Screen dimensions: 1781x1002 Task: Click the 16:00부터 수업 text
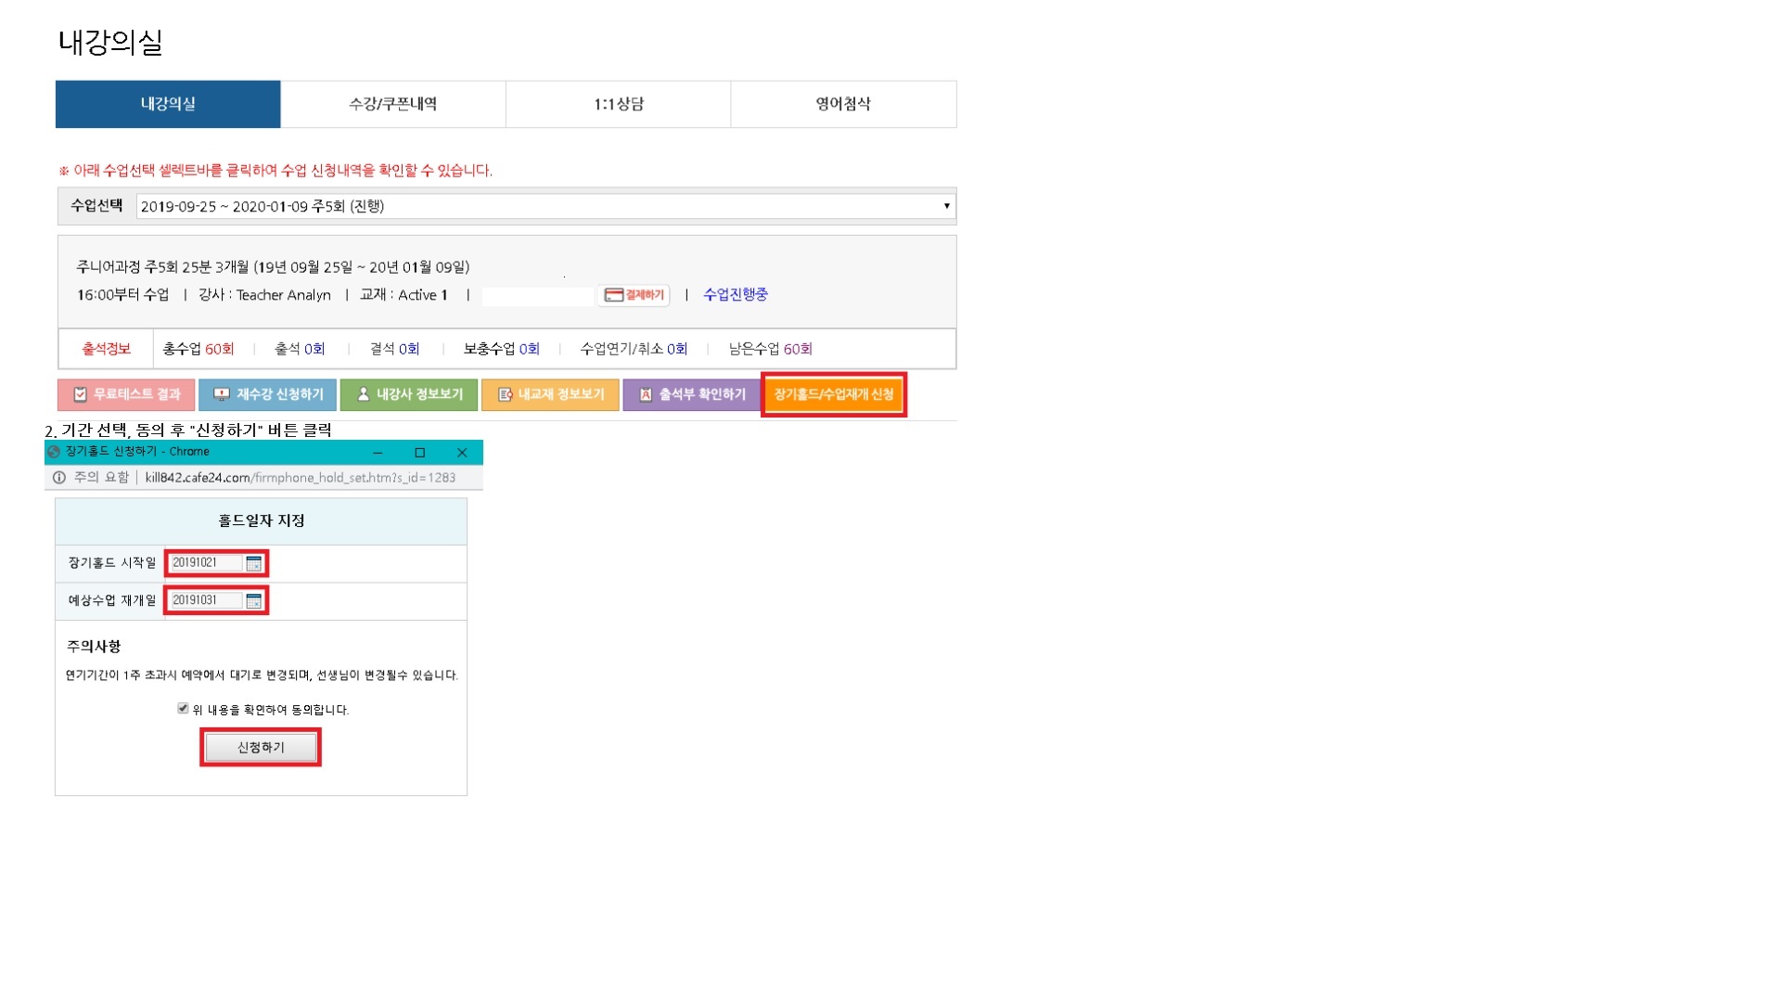[x=122, y=295]
